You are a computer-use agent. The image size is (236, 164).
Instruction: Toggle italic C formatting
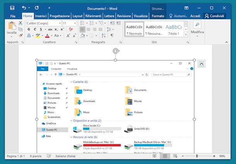pyautogui.click(x=35, y=29)
